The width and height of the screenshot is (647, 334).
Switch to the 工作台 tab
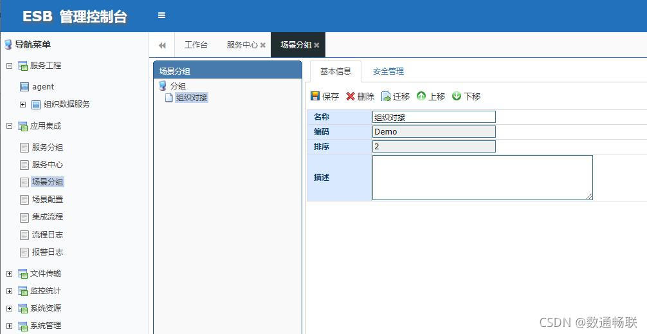(196, 45)
